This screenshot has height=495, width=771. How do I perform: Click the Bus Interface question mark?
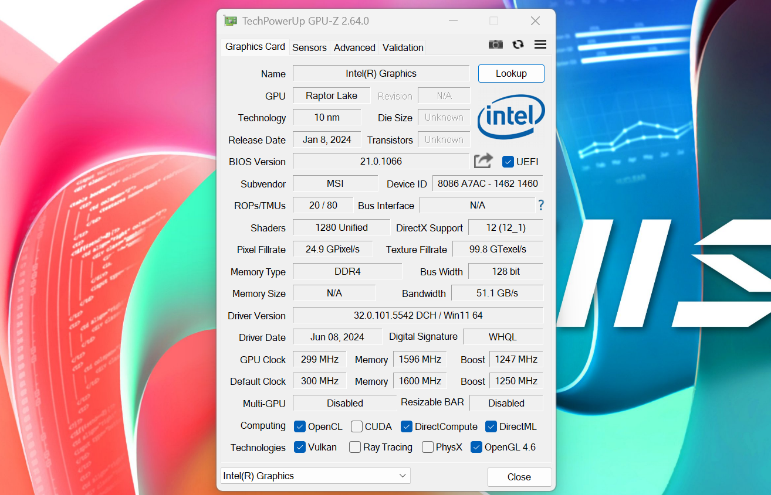pyautogui.click(x=541, y=205)
